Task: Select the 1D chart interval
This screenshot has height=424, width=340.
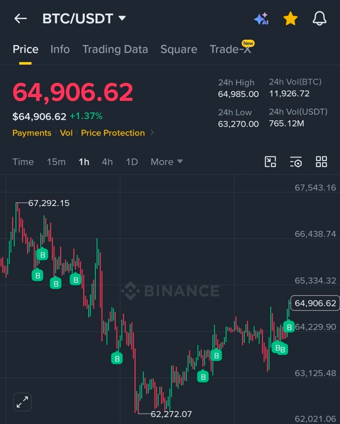Action: pyautogui.click(x=132, y=162)
